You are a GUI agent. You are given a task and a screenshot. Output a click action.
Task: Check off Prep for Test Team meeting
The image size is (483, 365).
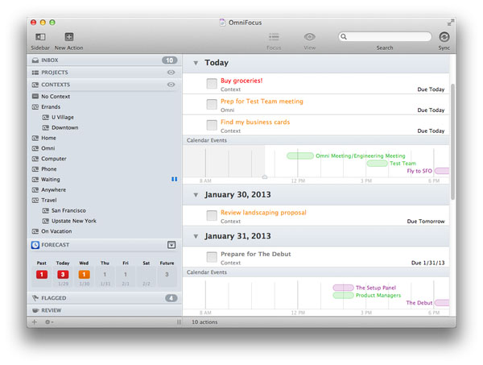click(x=212, y=104)
